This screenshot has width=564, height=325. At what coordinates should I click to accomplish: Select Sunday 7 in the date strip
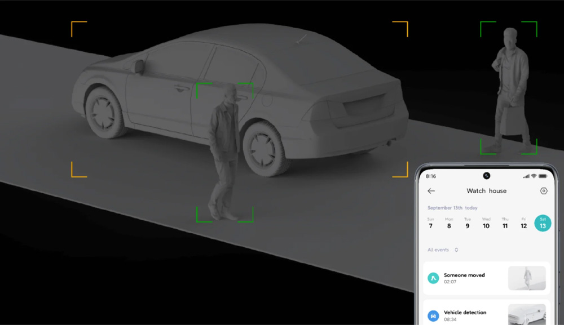pyautogui.click(x=431, y=223)
